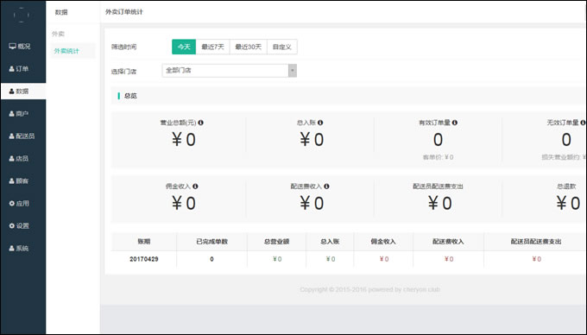Open the 配送员 couriers menu
The height and width of the screenshot is (335, 587).
[23, 136]
